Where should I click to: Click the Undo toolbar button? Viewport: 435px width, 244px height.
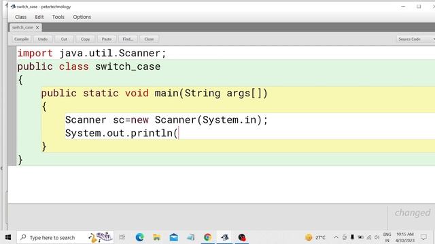click(x=43, y=39)
